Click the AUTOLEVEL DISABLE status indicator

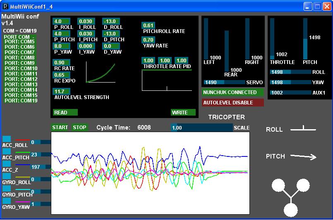point(233,103)
